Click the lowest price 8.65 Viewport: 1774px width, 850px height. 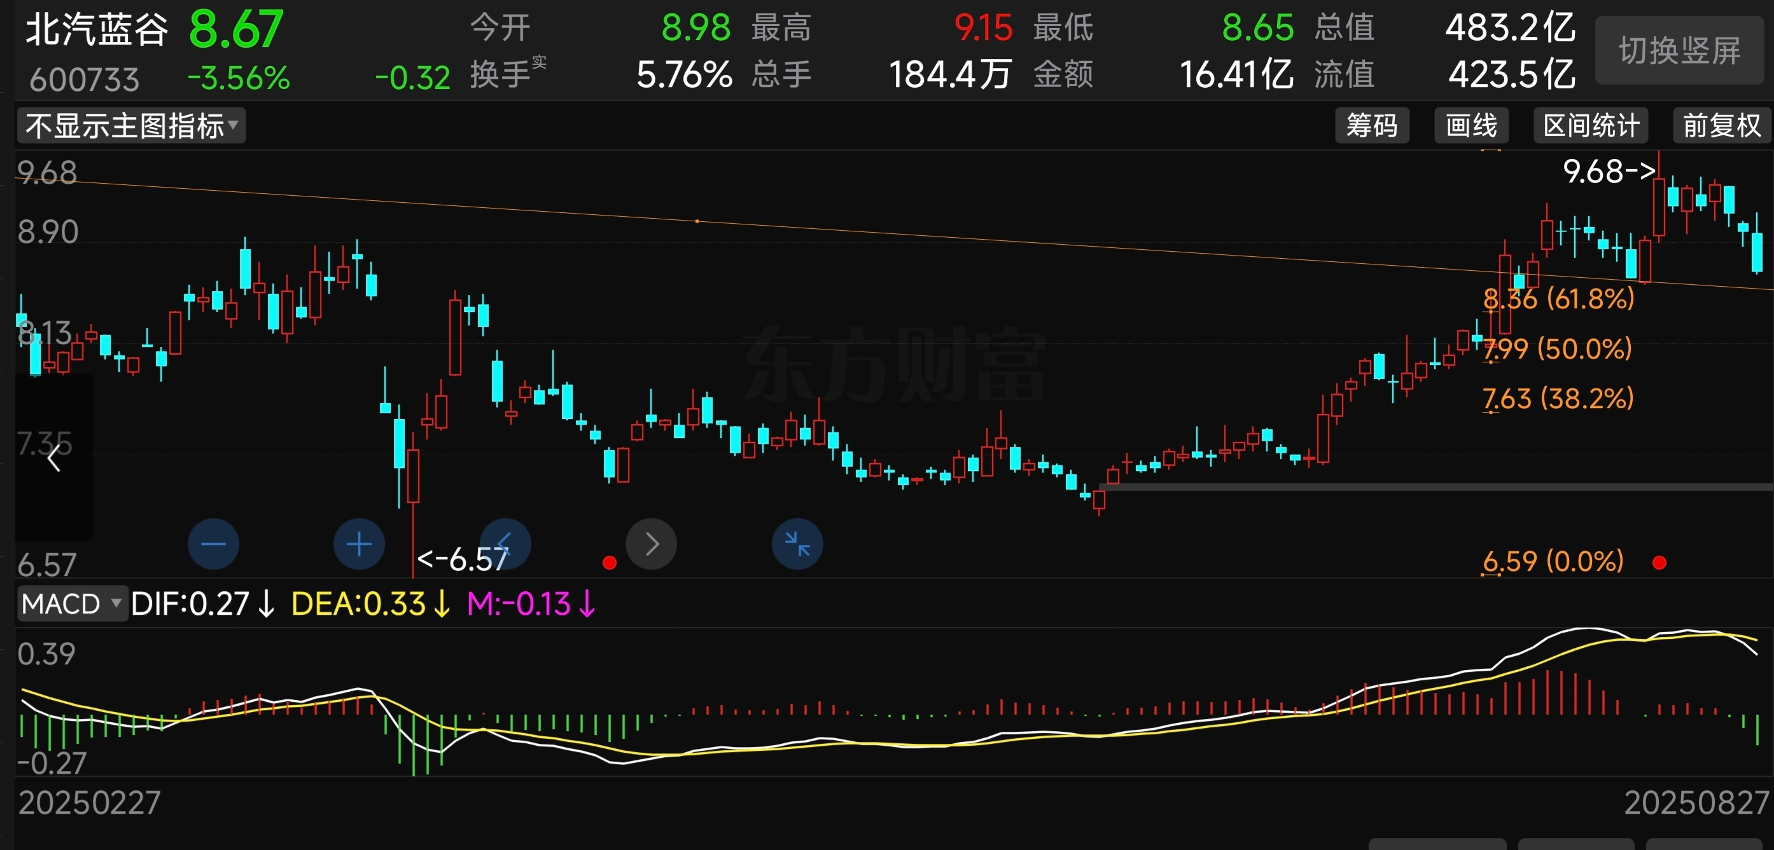(1258, 28)
